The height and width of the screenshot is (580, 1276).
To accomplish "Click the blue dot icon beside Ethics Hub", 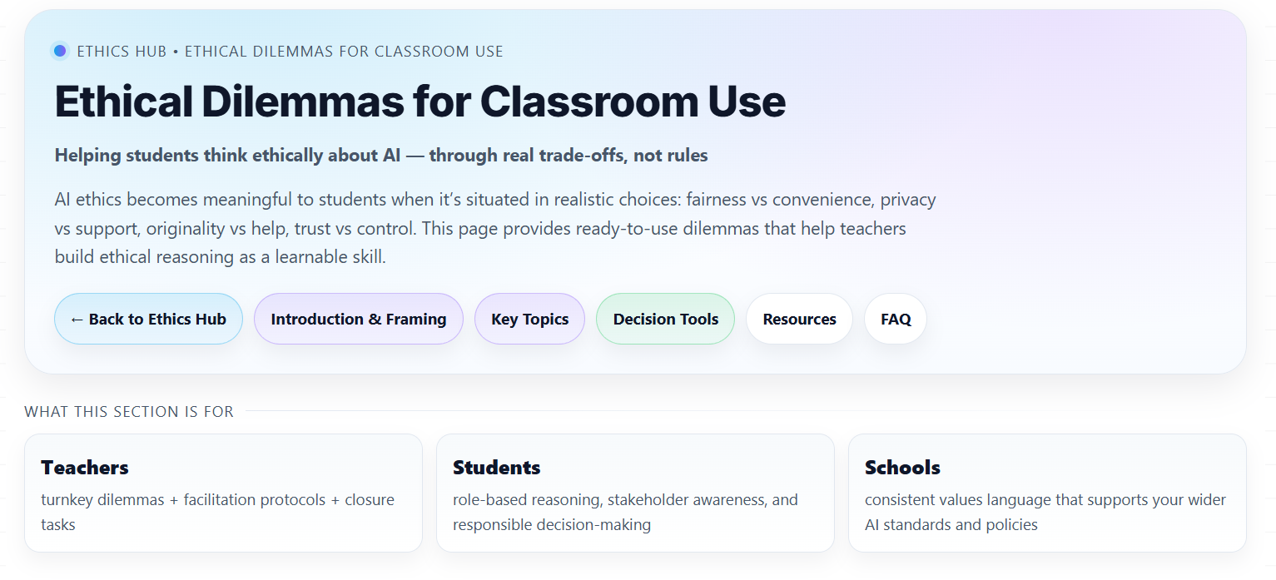I will point(60,51).
